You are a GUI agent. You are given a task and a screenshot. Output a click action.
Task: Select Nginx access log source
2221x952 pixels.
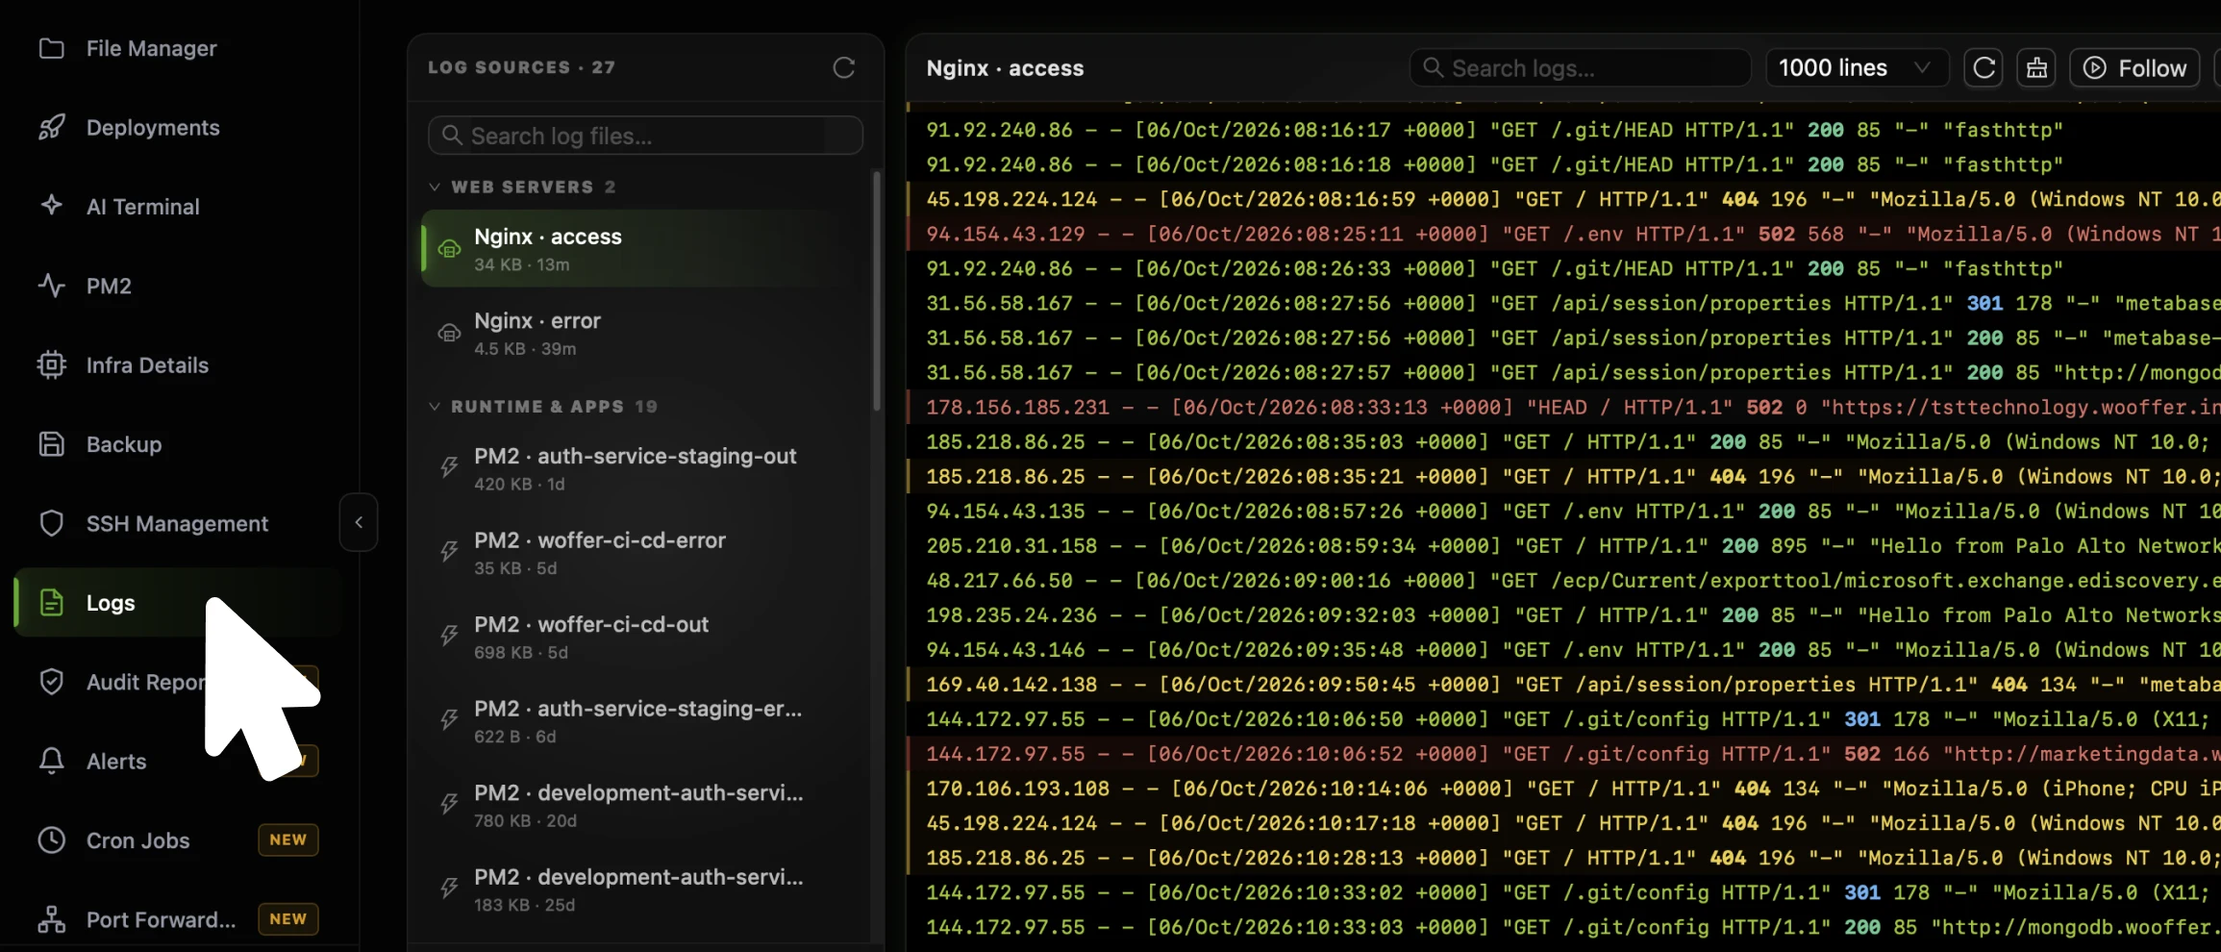(x=645, y=248)
